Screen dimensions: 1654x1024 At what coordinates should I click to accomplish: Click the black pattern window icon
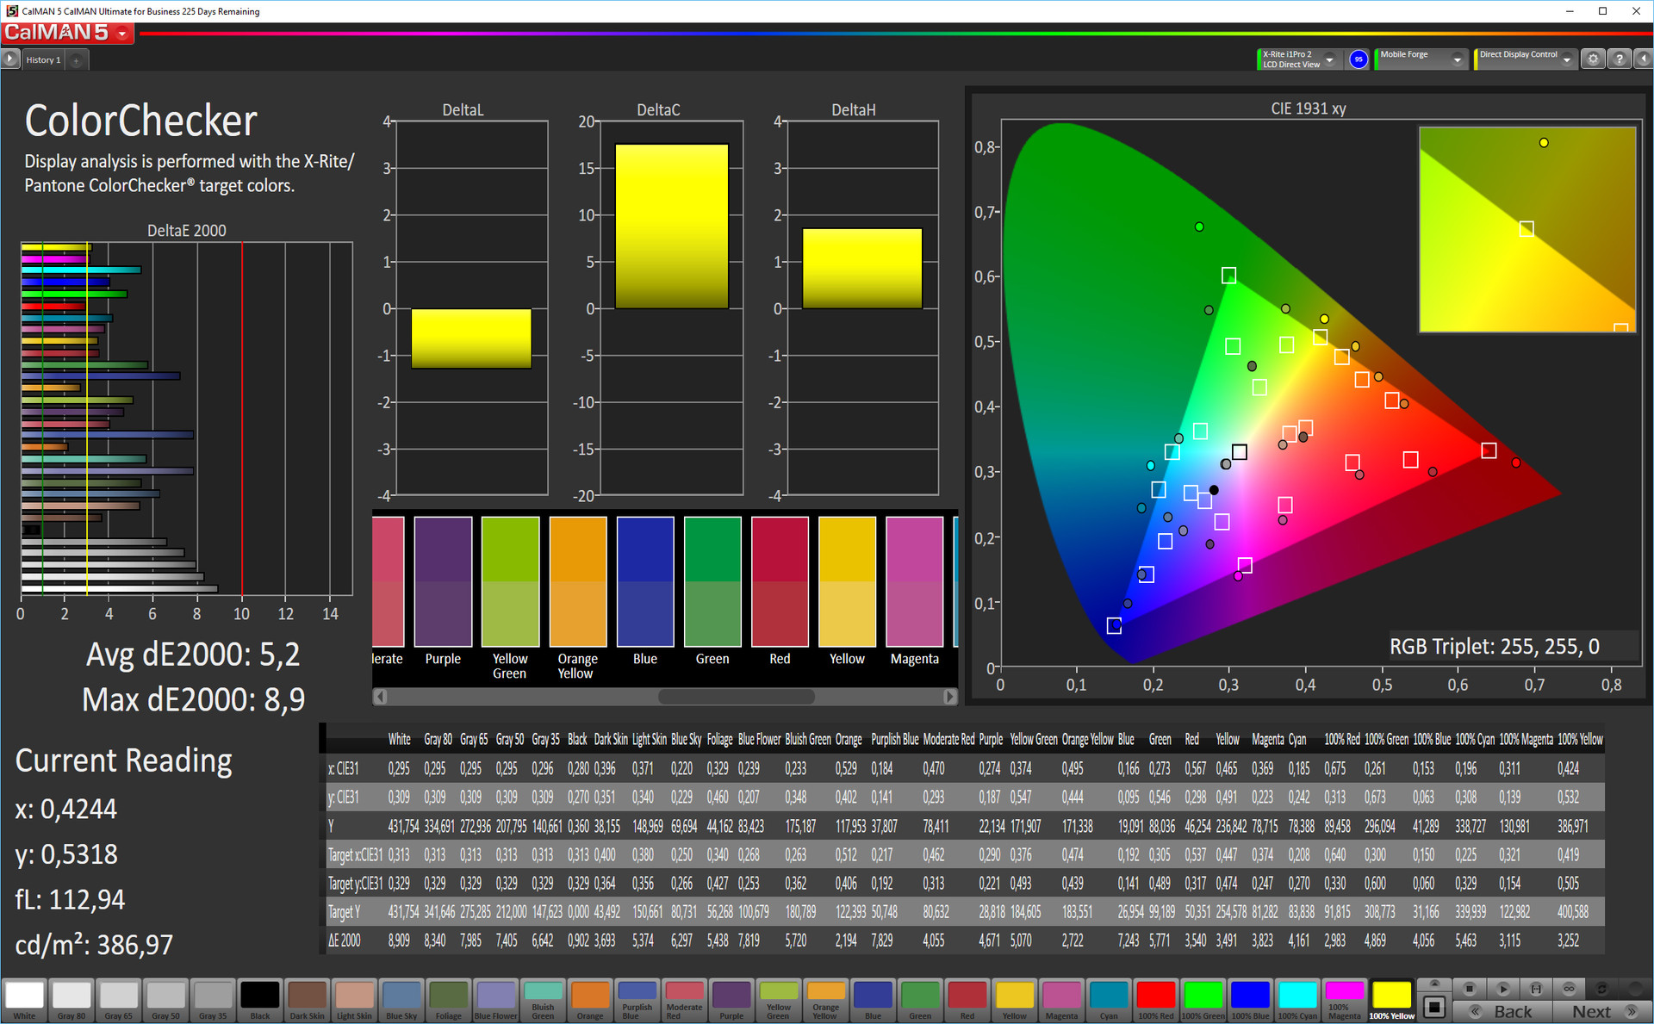click(x=1434, y=1006)
